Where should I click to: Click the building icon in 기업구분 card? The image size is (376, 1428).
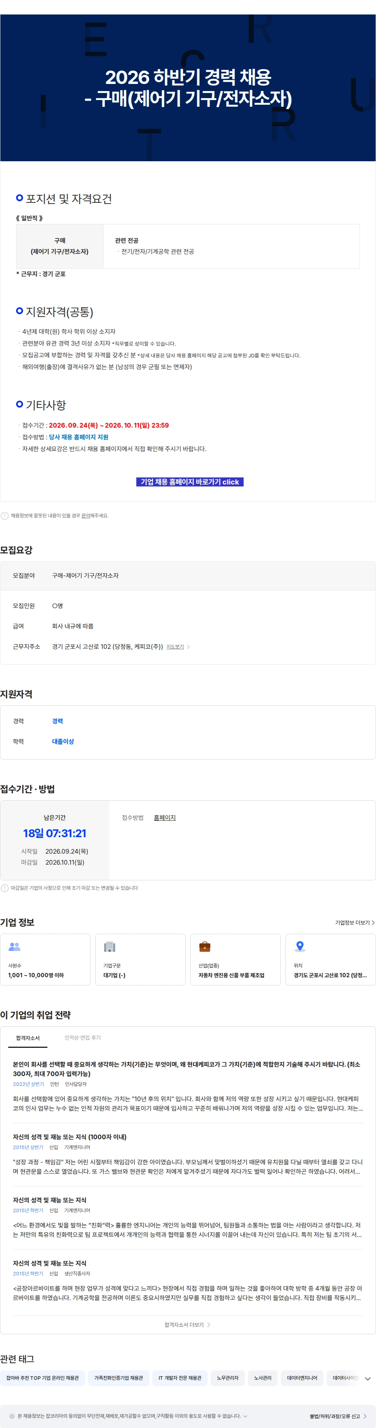(x=110, y=947)
